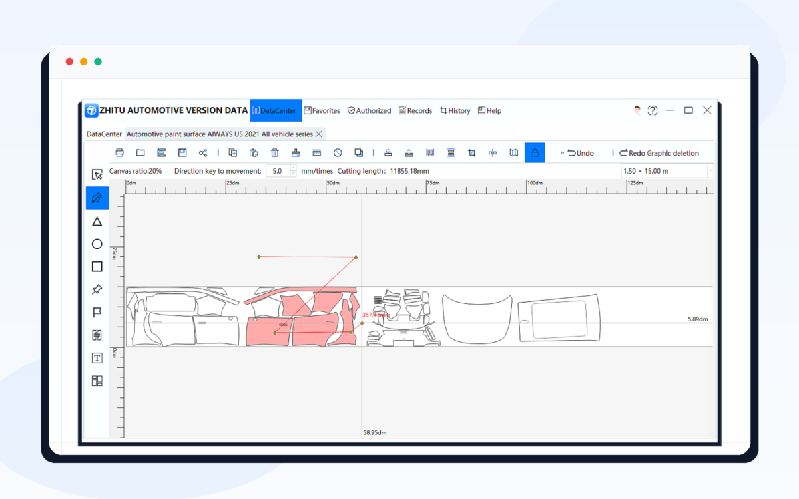The image size is (799, 499).
Task: Click the open folder toolbar icon
Action: (x=140, y=152)
